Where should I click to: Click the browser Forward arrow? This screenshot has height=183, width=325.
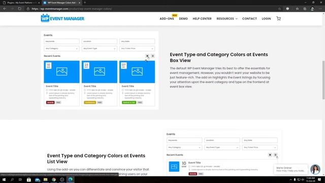12,9
